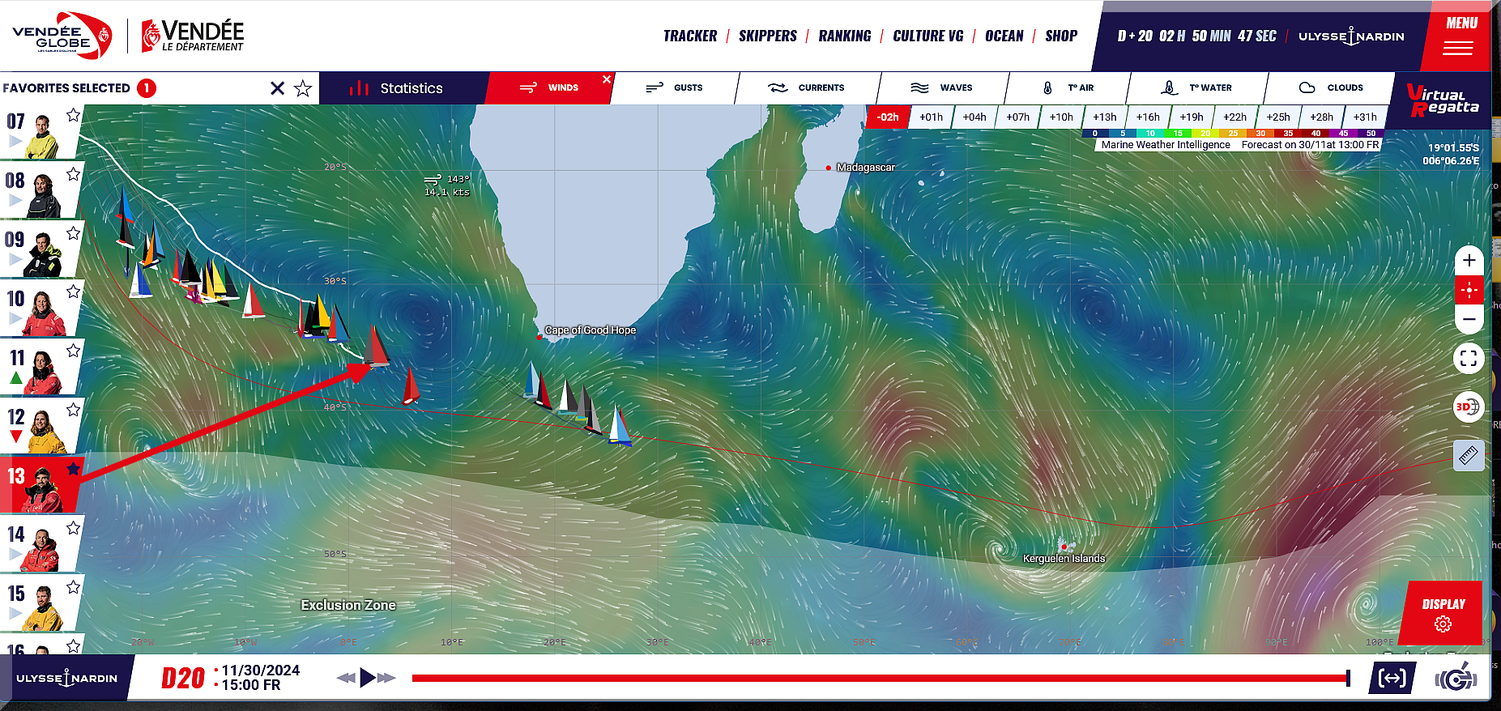
Task: Click the fast-forward playback arrows
Action: [x=386, y=678]
